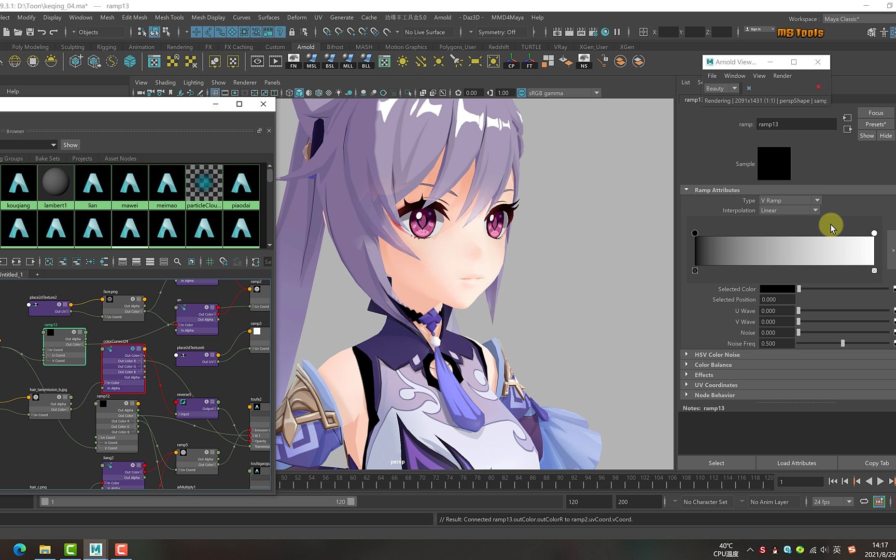Click the Selected Color swatch for ramp13
This screenshot has height=560, width=896.
point(777,289)
